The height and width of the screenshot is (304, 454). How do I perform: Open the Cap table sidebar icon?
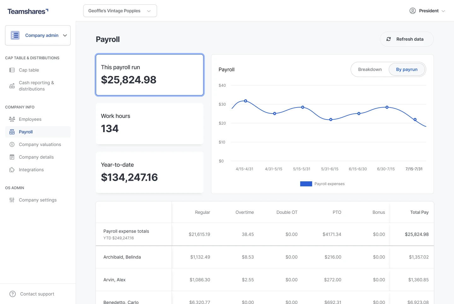coord(12,70)
